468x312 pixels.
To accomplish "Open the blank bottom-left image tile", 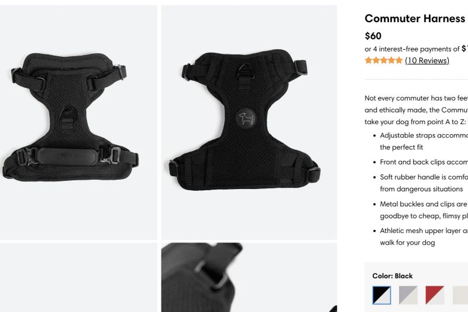I will [78, 277].
